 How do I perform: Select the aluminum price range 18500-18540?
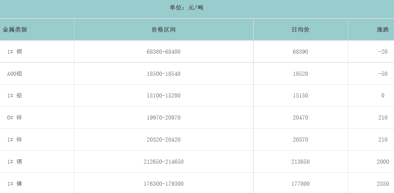[164, 74]
